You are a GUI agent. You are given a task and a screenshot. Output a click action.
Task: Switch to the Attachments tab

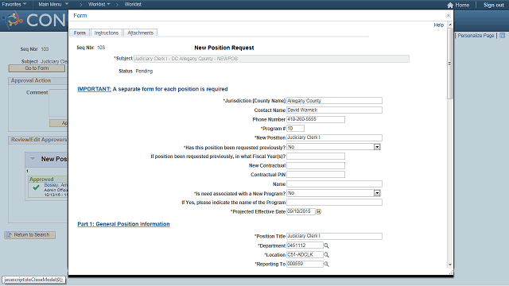pos(140,33)
